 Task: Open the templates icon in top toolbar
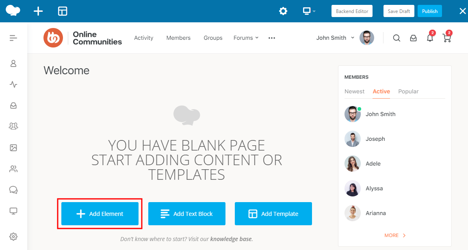coord(63,11)
